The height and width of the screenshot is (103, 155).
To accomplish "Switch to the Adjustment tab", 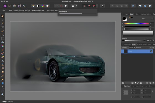I will [x=127, y=44].
